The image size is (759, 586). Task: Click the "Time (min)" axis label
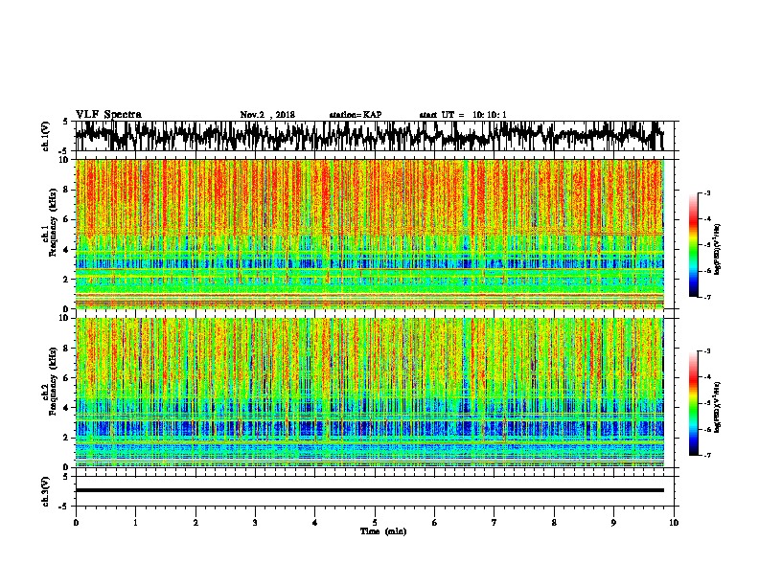(x=383, y=531)
